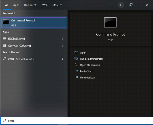Click the search box containing cmd
Image resolution: width=153 pixels, height=125 pixels.
pos(76,120)
